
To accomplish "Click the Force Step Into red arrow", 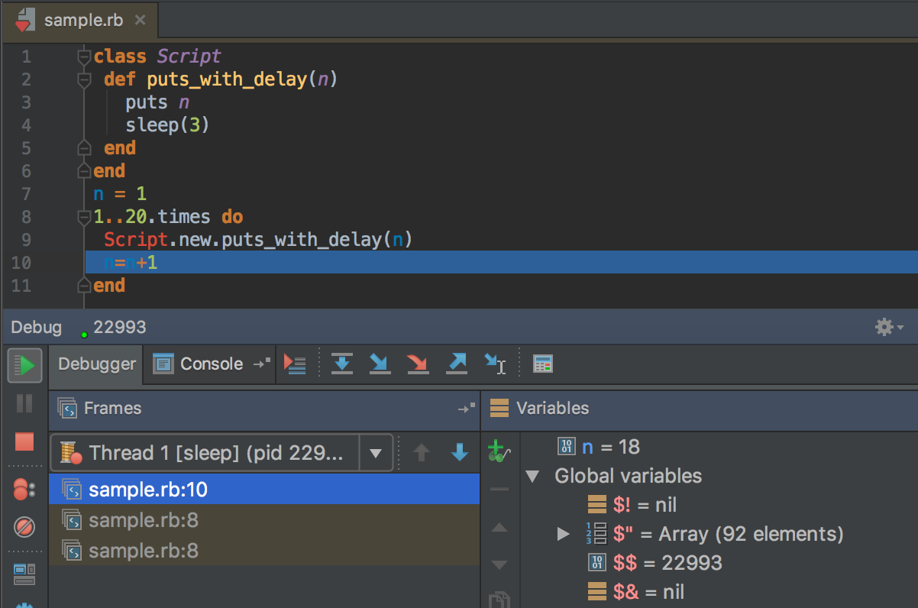I will click(418, 364).
